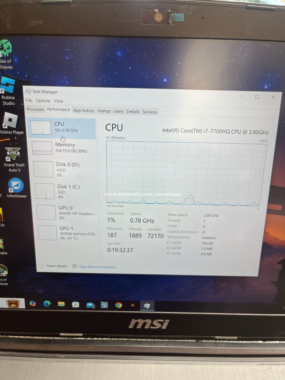Image resolution: width=285 pixels, height=380 pixels.
Task: Switch to the Processes tab
Action: click(35, 109)
